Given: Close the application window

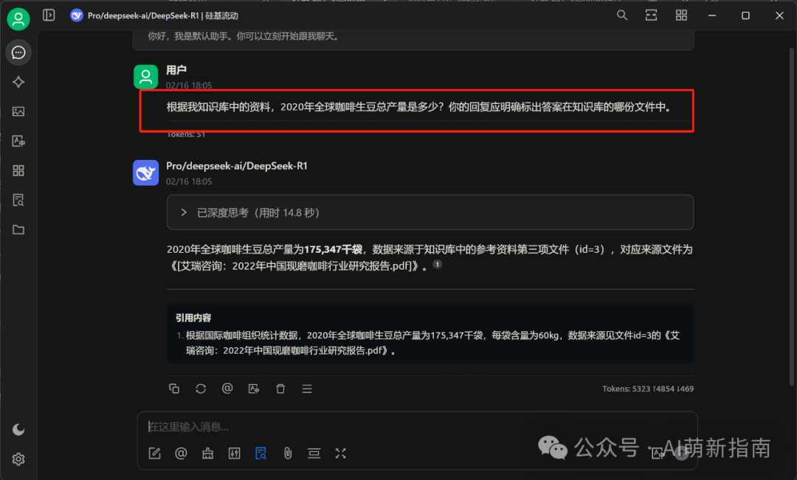Looking at the screenshot, I should [x=779, y=15].
